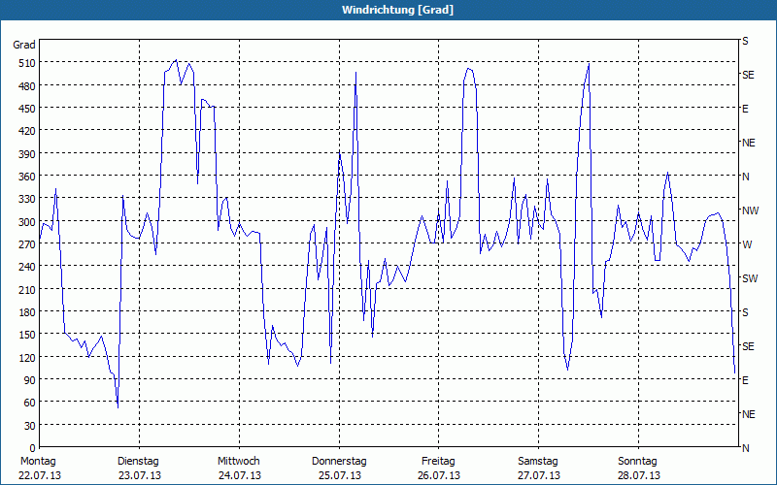This screenshot has width=777, height=485.
Task: Click the 120 y-axis tick label
Action: coord(26,357)
